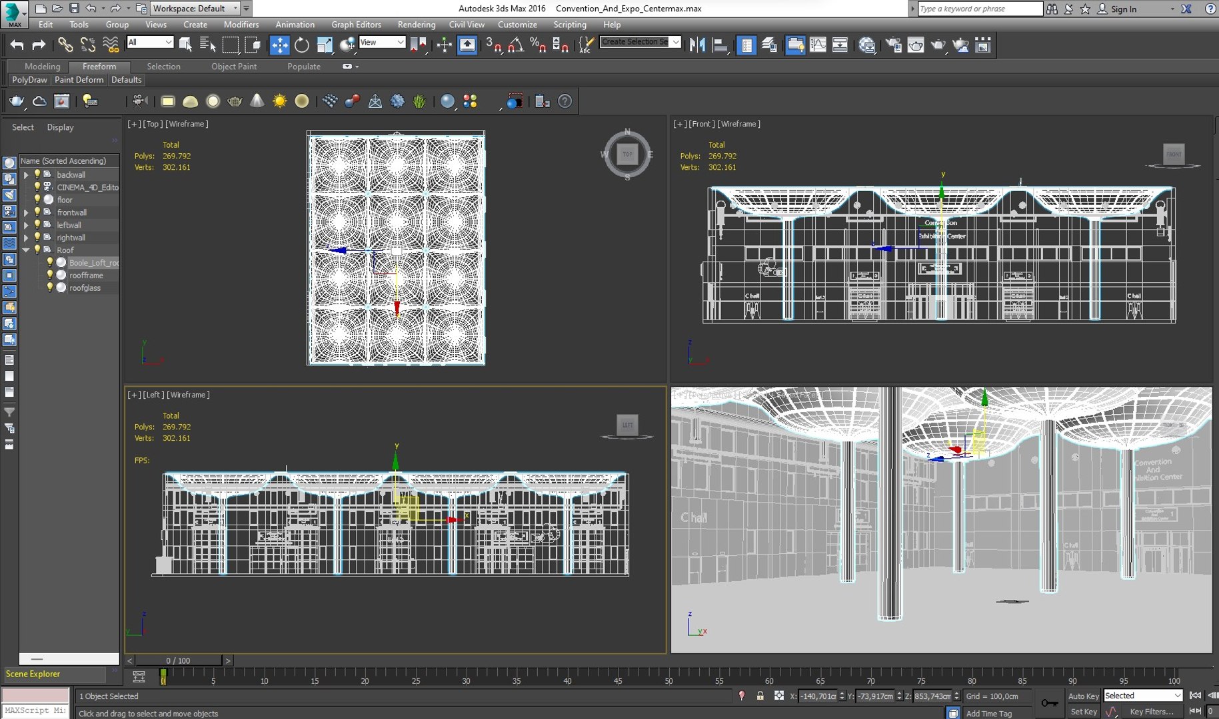Open Select by Name list icon
The height and width of the screenshot is (719, 1219).
[207, 45]
